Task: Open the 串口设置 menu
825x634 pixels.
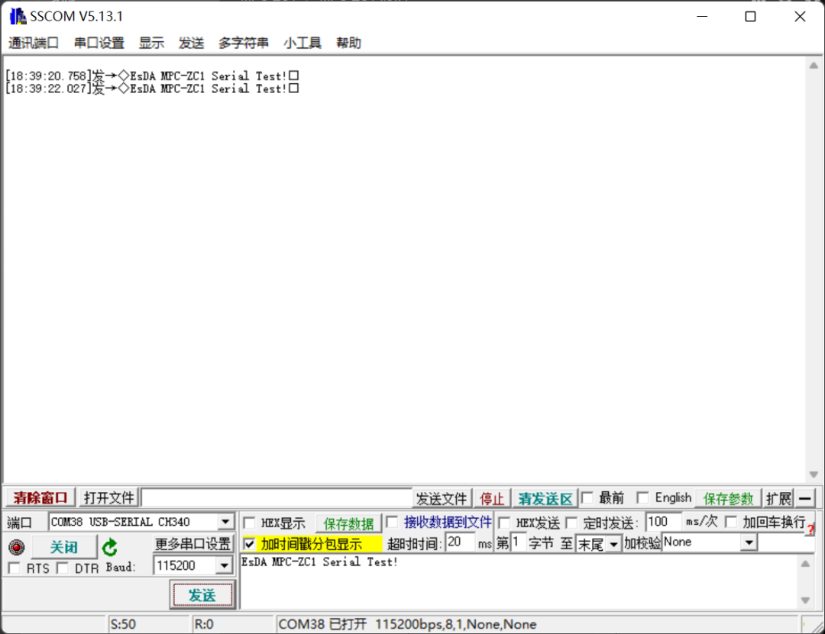Action: click(99, 43)
